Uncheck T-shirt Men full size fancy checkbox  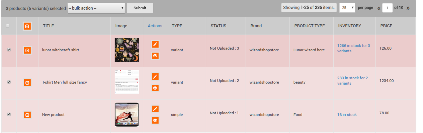tap(9, 82)
